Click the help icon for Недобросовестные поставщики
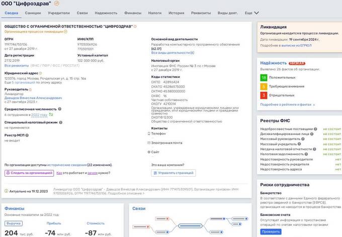Screen dimensions: 342x237 pos(315,129)
